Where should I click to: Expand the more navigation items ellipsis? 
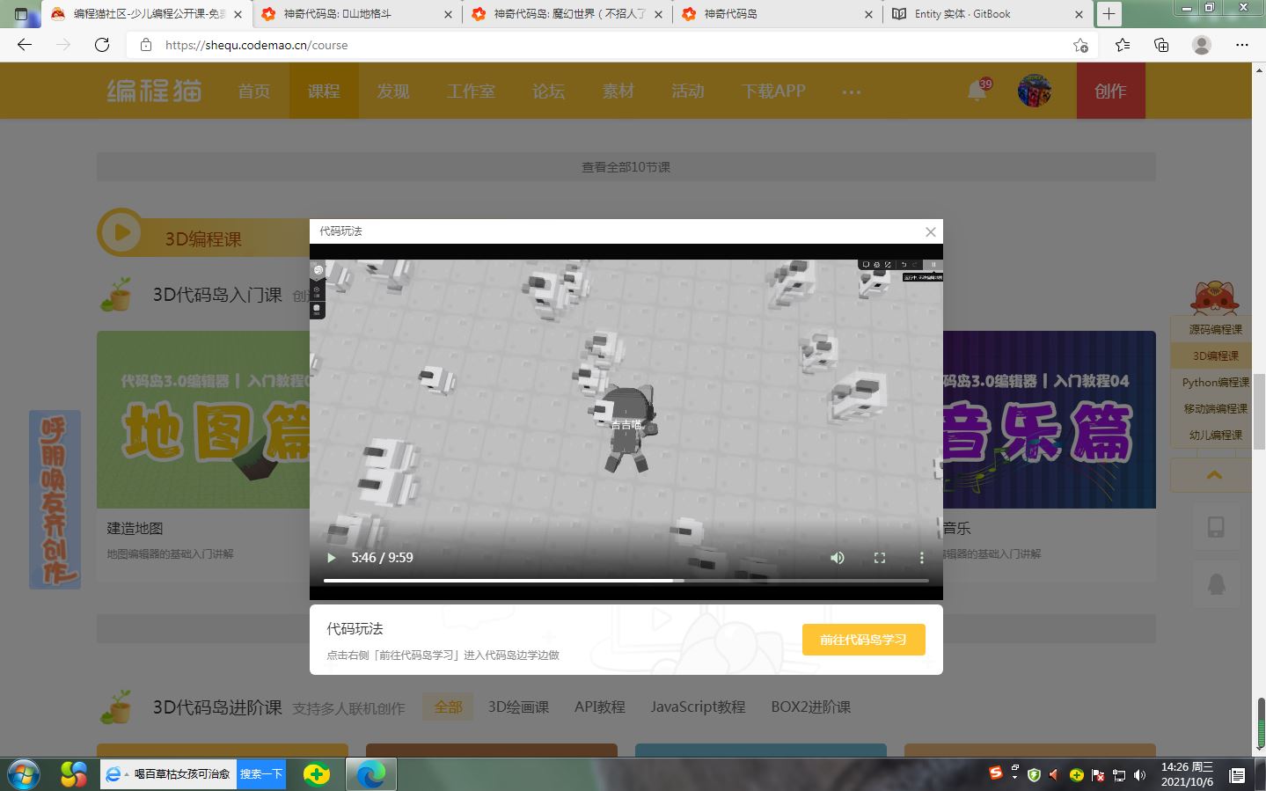click(851, 92)
